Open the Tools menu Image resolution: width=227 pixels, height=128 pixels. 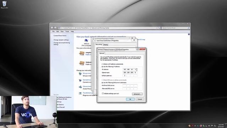point(67,32)
